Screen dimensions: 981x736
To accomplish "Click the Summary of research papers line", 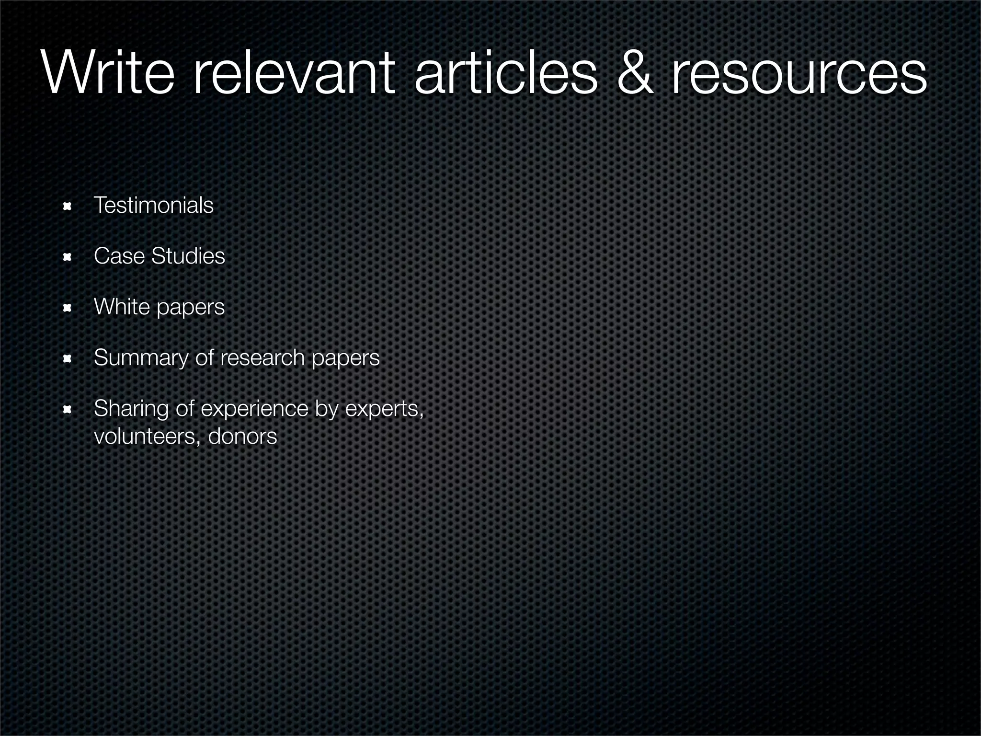I will [x=237, y=358].
